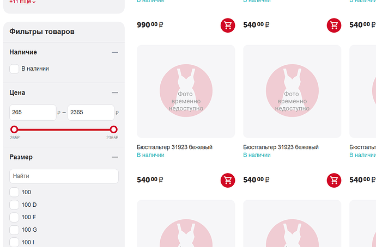Click the maximum price slider handle
This screenshot has height=247, width=376.
pos(114,129)
